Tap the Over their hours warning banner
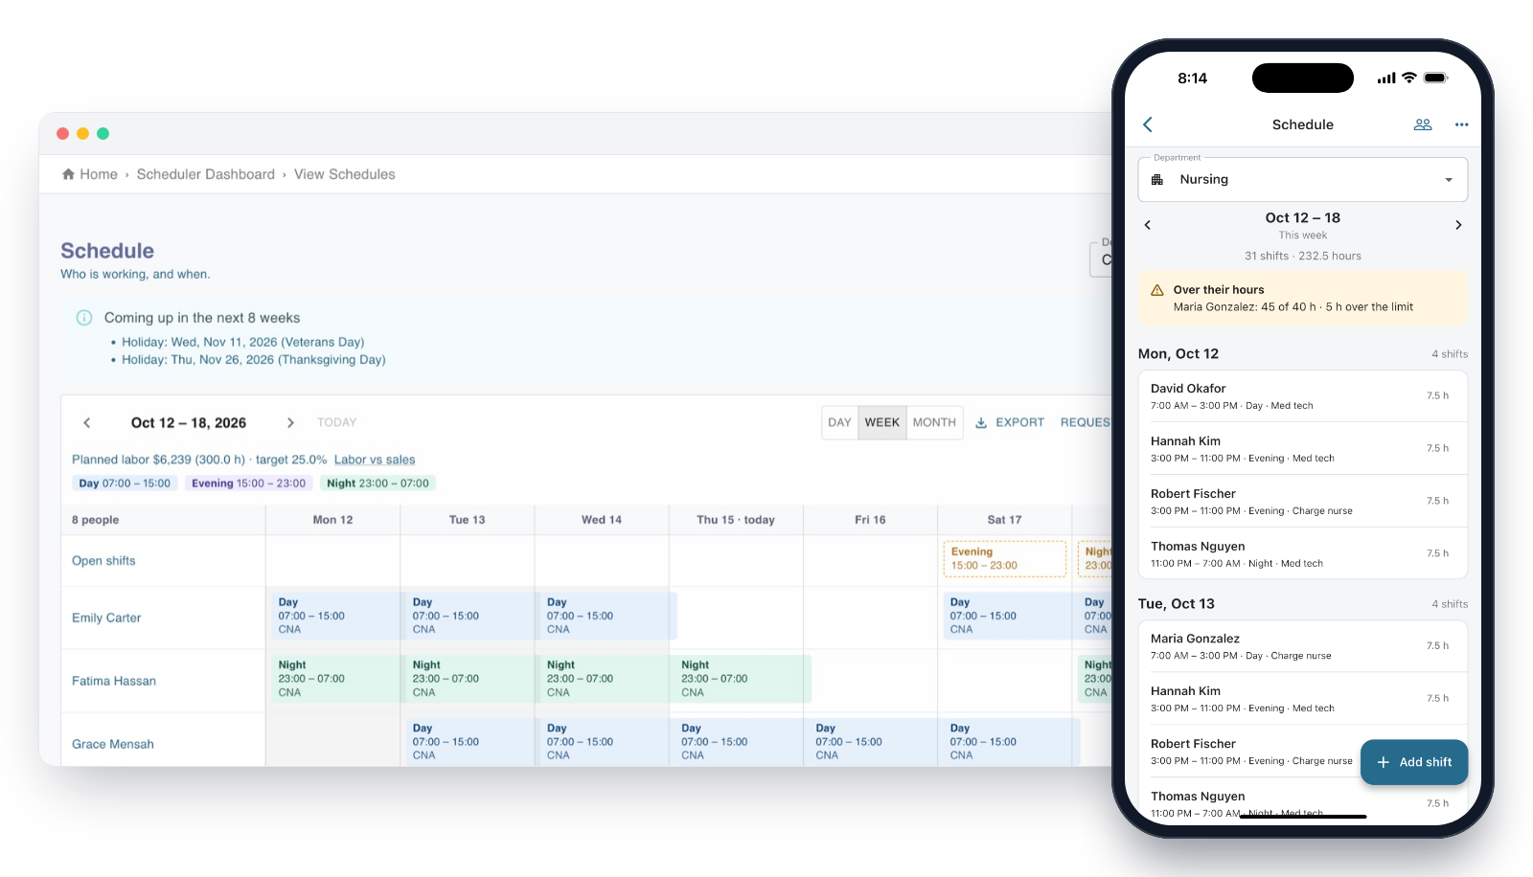The image size is (1533, 877). pyautogui.click(x=1303, y=298)
